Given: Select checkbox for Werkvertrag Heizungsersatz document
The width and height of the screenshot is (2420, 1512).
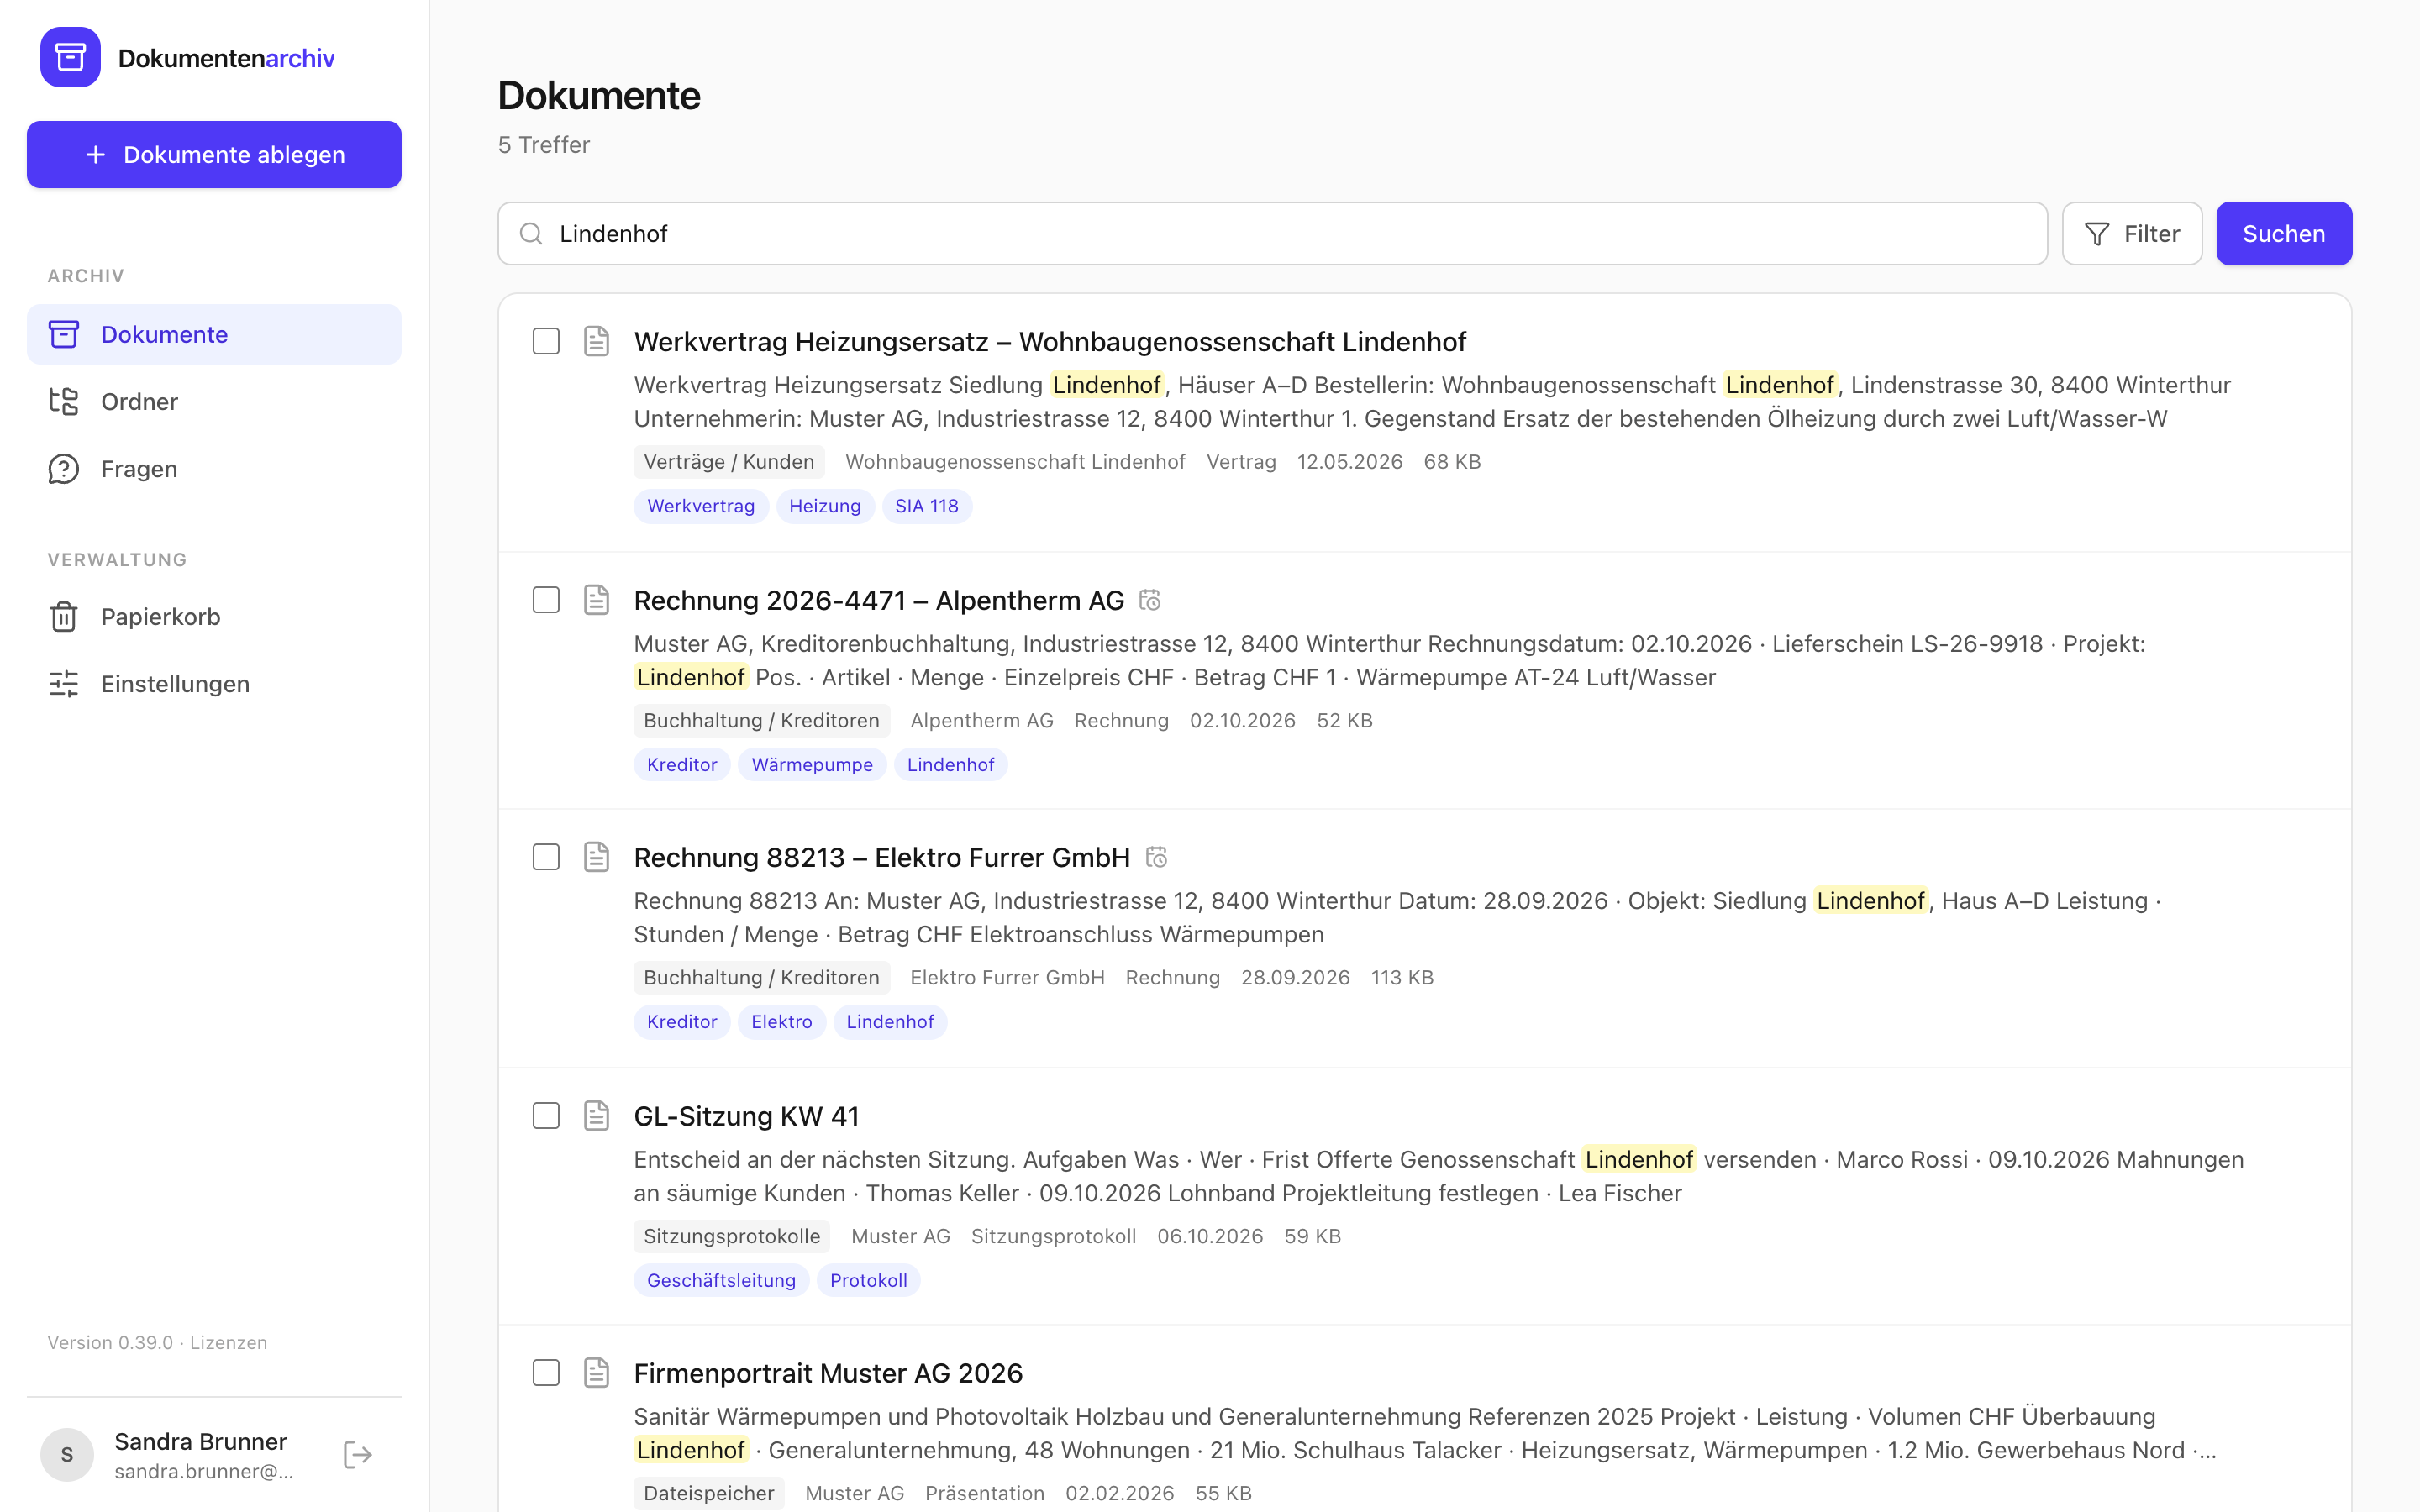Looking at the screenshot, I should point(546,341).
